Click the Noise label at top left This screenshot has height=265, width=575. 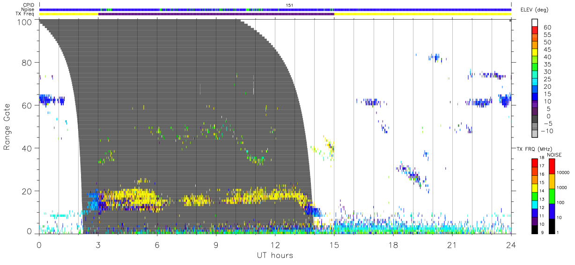[28, 9]
